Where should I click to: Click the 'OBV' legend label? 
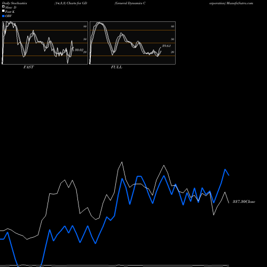click(9, 16)
